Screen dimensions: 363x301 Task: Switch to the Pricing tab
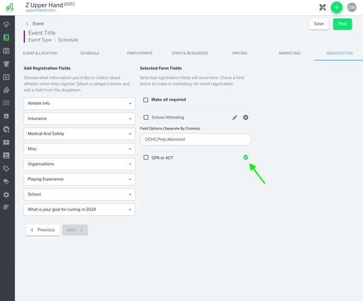(240, 53)
